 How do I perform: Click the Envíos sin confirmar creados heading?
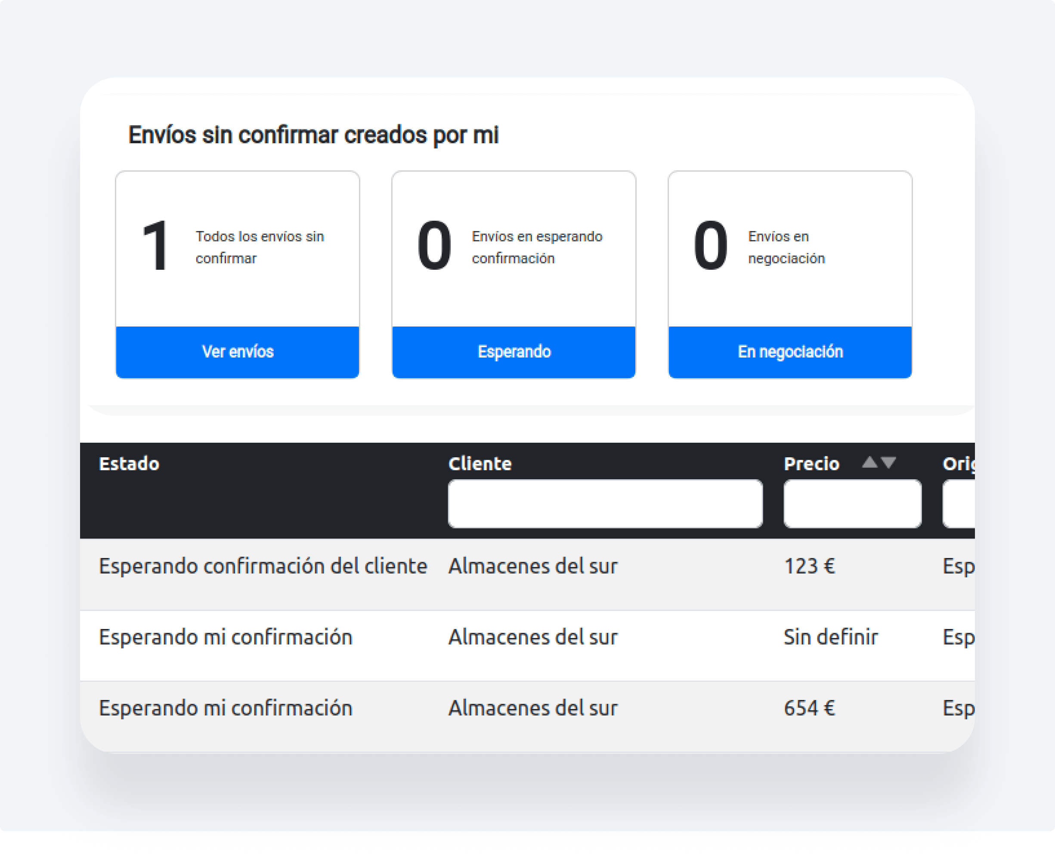(313, 135)
